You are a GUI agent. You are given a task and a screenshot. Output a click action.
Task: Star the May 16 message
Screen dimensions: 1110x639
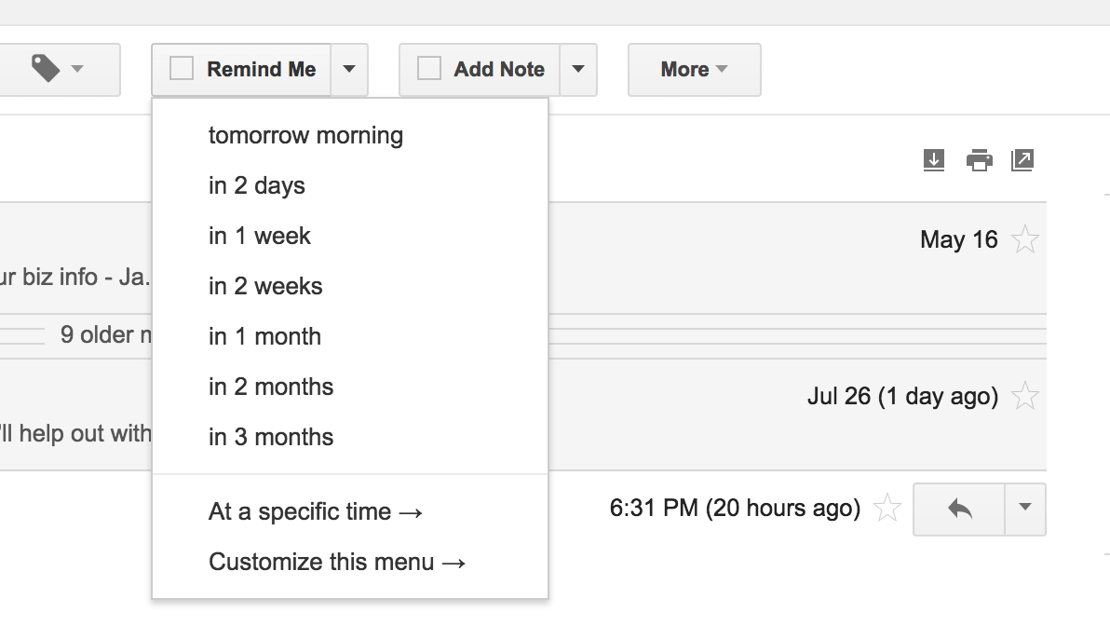(x=1026, y=239)
